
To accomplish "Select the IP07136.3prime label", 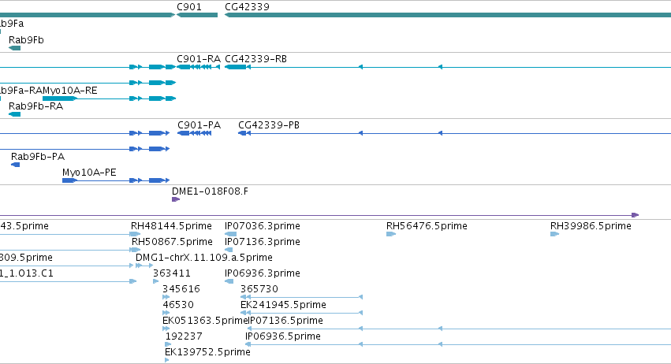I will [x=263, y=242].
